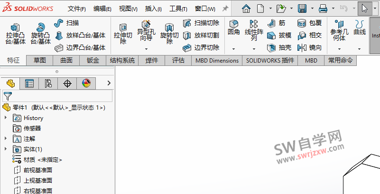380x194 pixels.
Task: Click the feature tree filter field
Action: click(x=57, y=96)
